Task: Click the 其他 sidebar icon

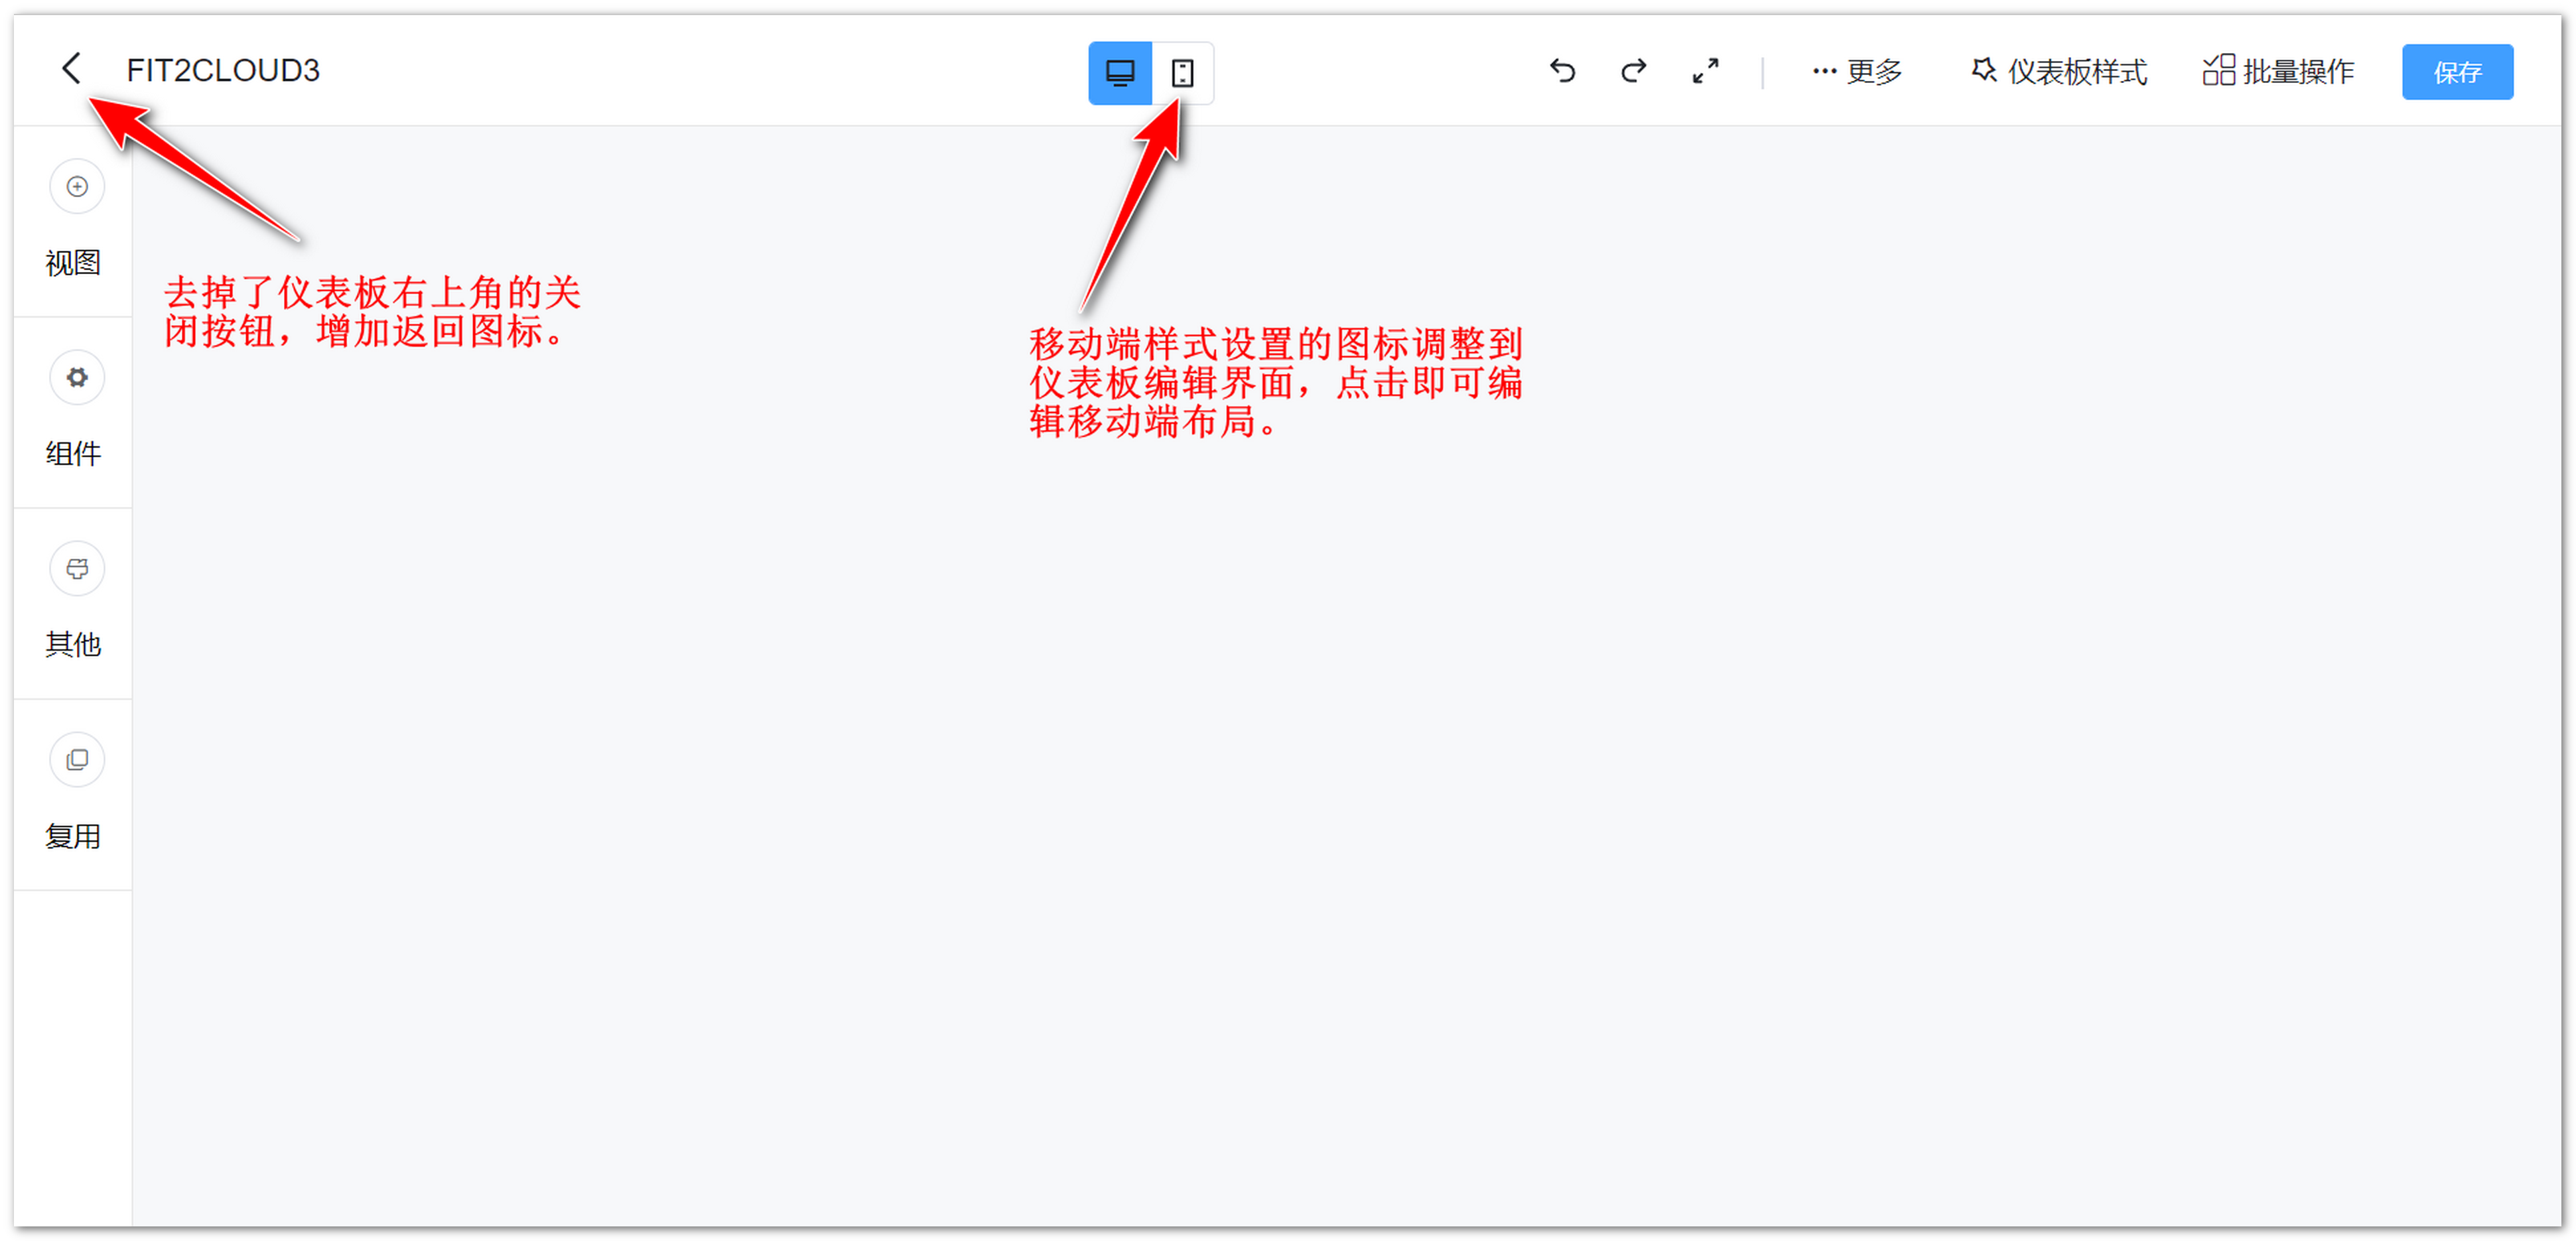Action: [x=77, y=569]
